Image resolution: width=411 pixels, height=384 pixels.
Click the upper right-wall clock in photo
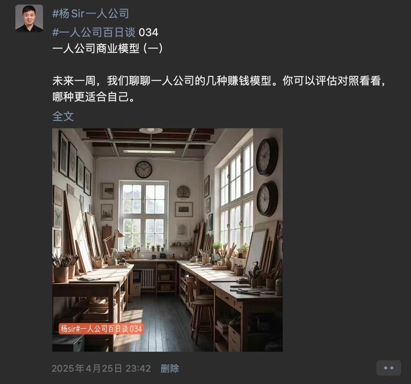(x=267, y=157)
